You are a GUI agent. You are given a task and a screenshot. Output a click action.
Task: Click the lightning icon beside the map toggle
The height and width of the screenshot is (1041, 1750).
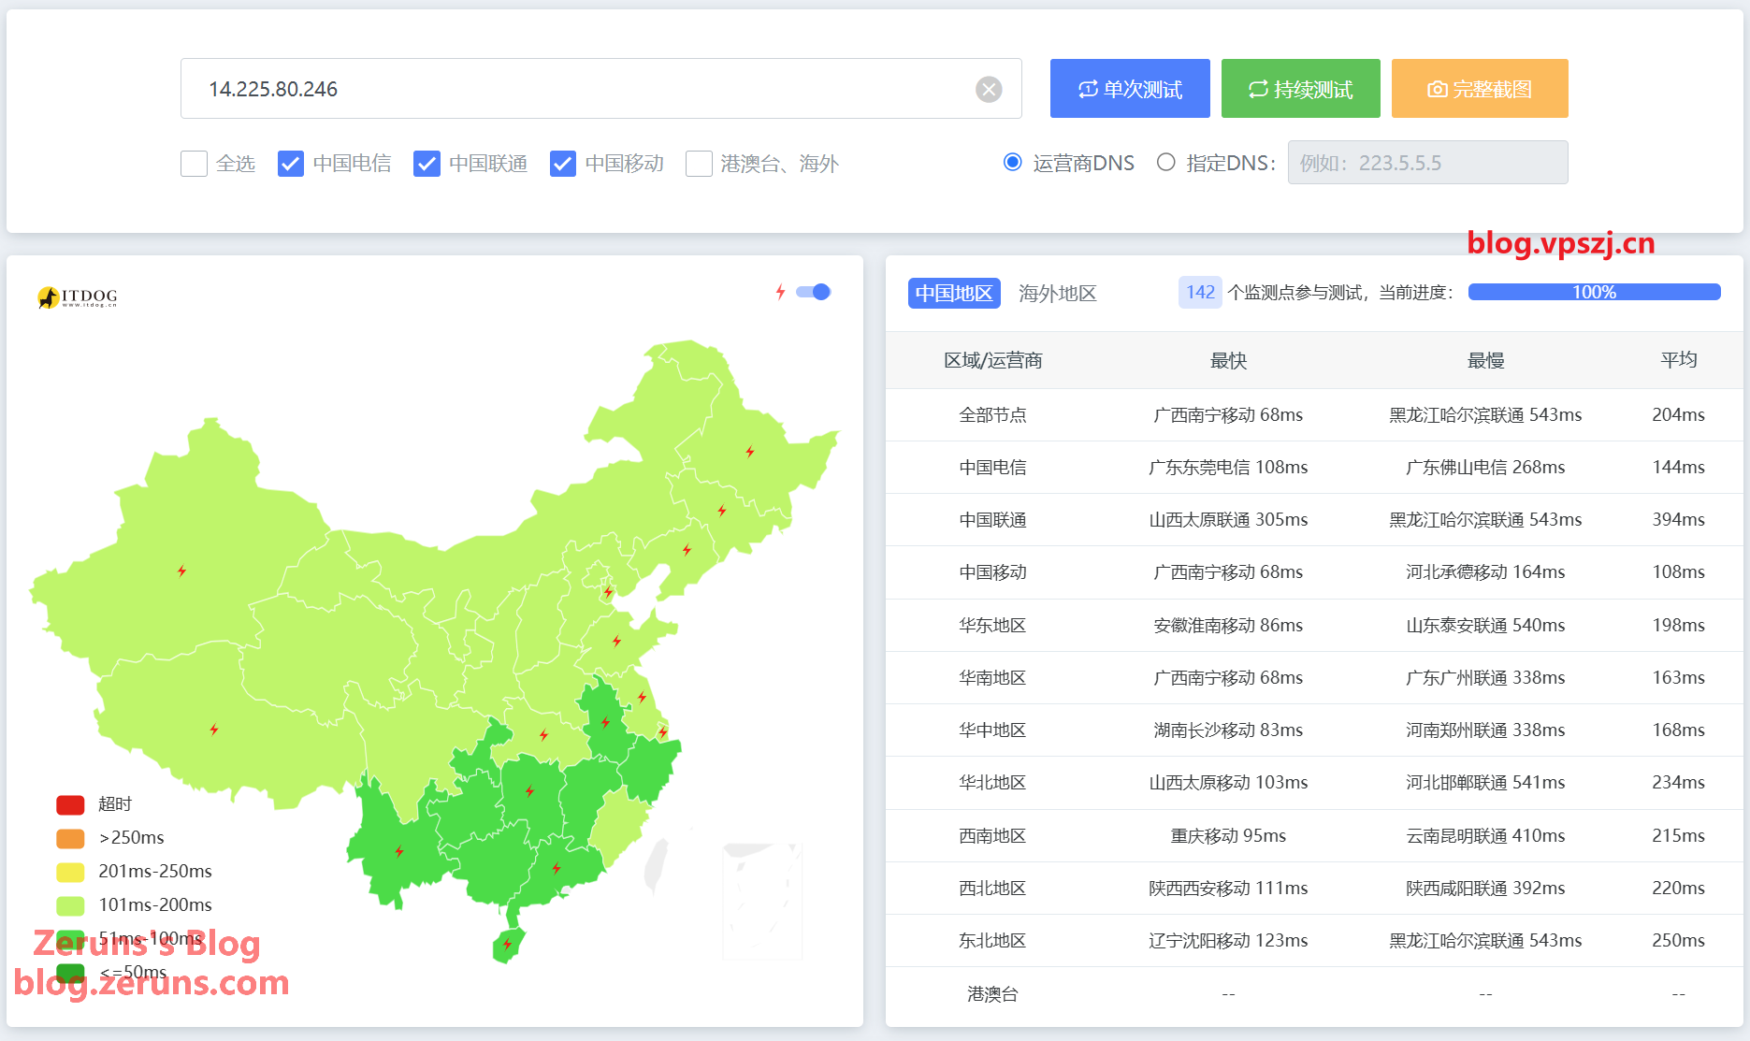click(780, 292)
